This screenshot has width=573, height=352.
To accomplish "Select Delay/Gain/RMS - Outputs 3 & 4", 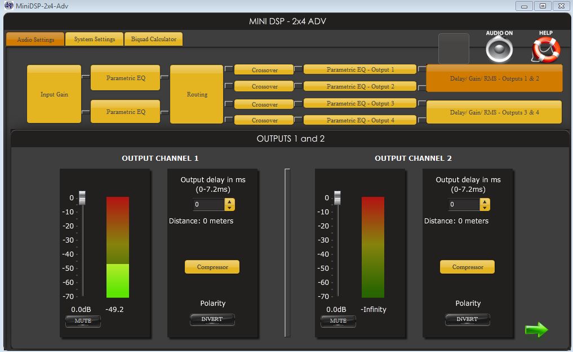I will [494, 112].
